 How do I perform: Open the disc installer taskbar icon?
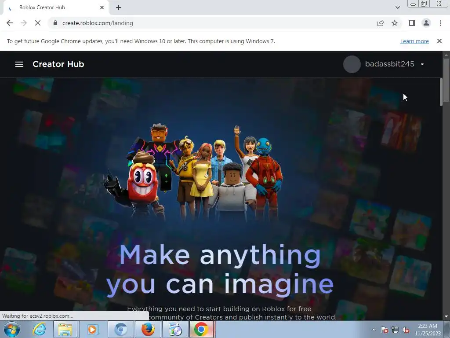click(175, 329)
